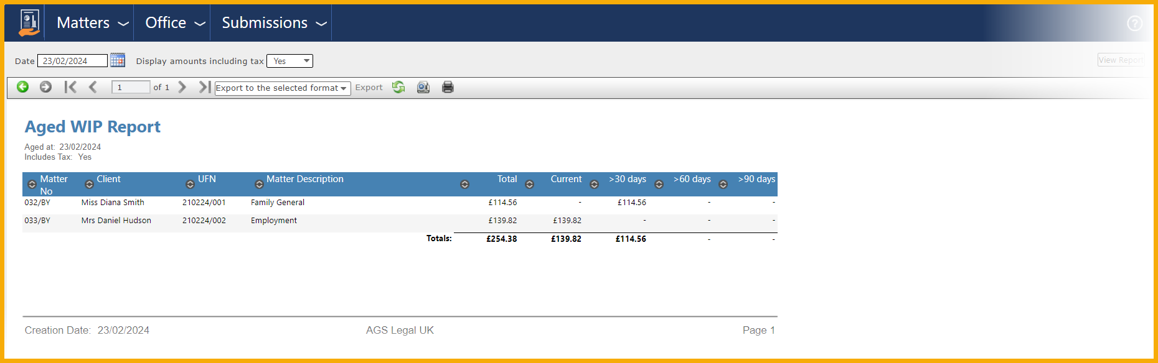Image resolution: width=1158 pixels, height=363 pixels.
Task: Refresh the report with green arrows icon
Action: tap(398, 87)
